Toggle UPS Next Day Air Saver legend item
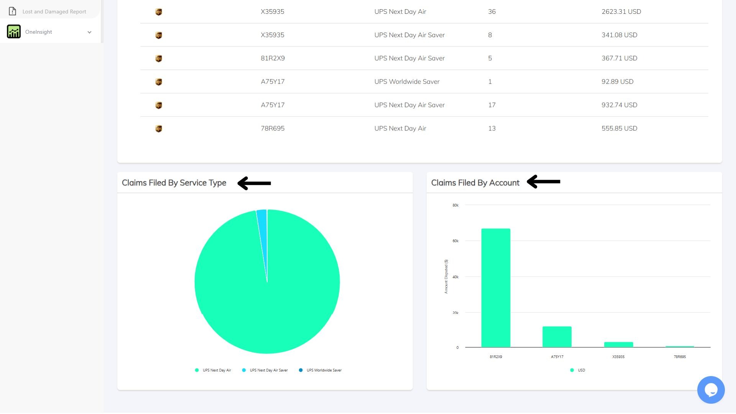The image size is (736, 414). pyautogui.click(x=268, y=370)
